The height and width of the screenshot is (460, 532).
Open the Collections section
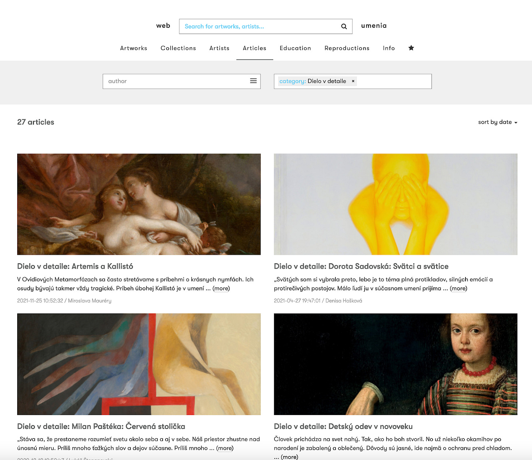pos(178,48)
